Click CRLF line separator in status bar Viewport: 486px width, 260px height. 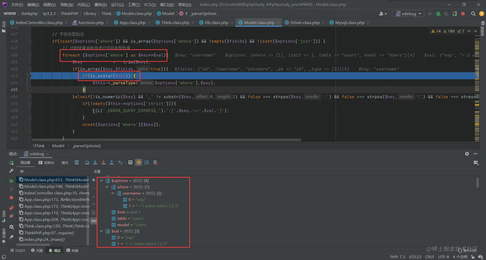pos(430,257)
